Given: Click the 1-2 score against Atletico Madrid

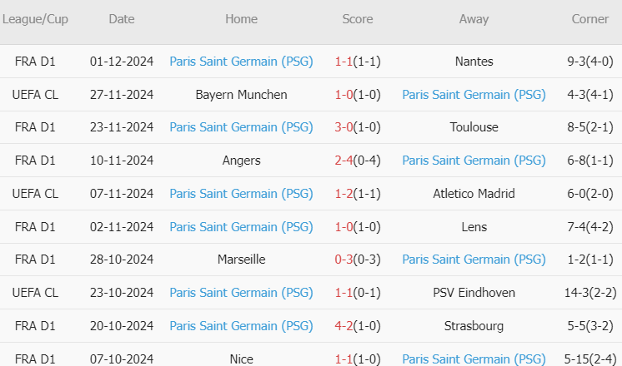Looking at the screenshot, I should click(x=344, y=194).
